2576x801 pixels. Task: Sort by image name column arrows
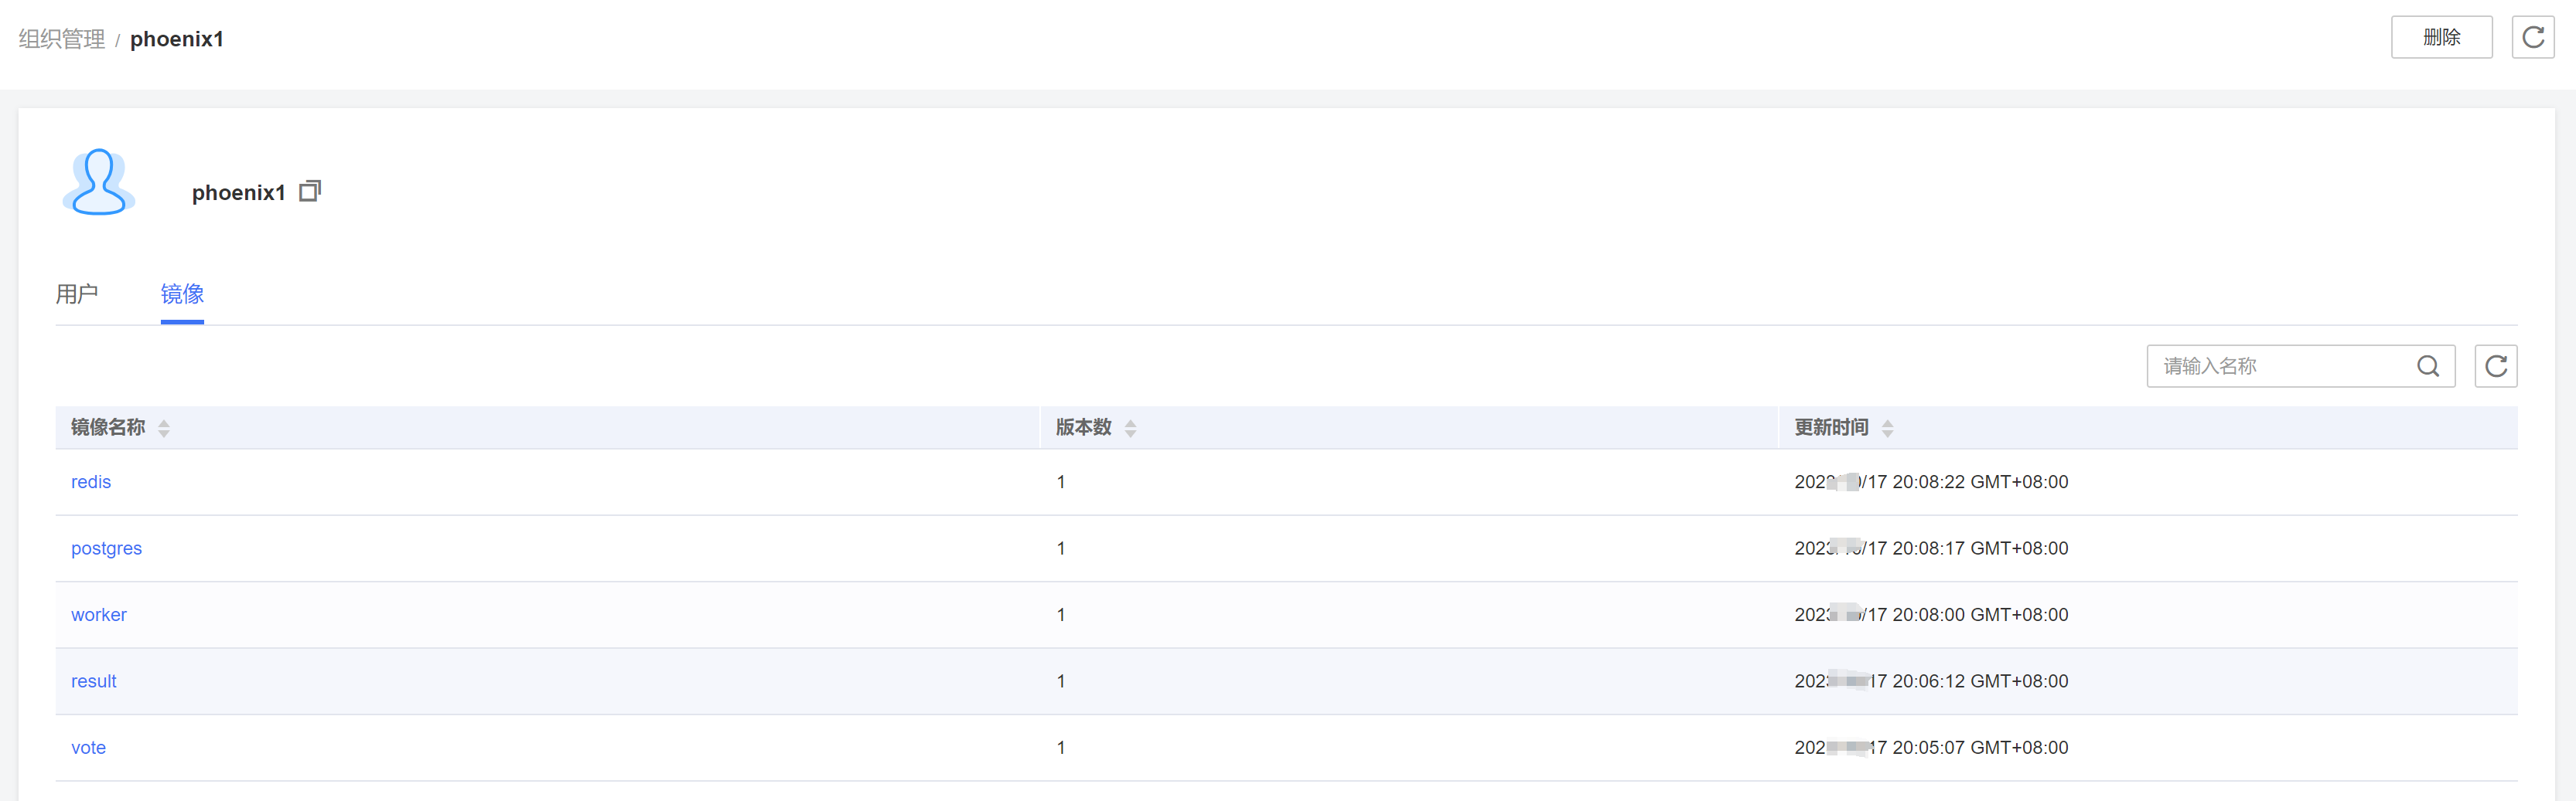point(164,429)
